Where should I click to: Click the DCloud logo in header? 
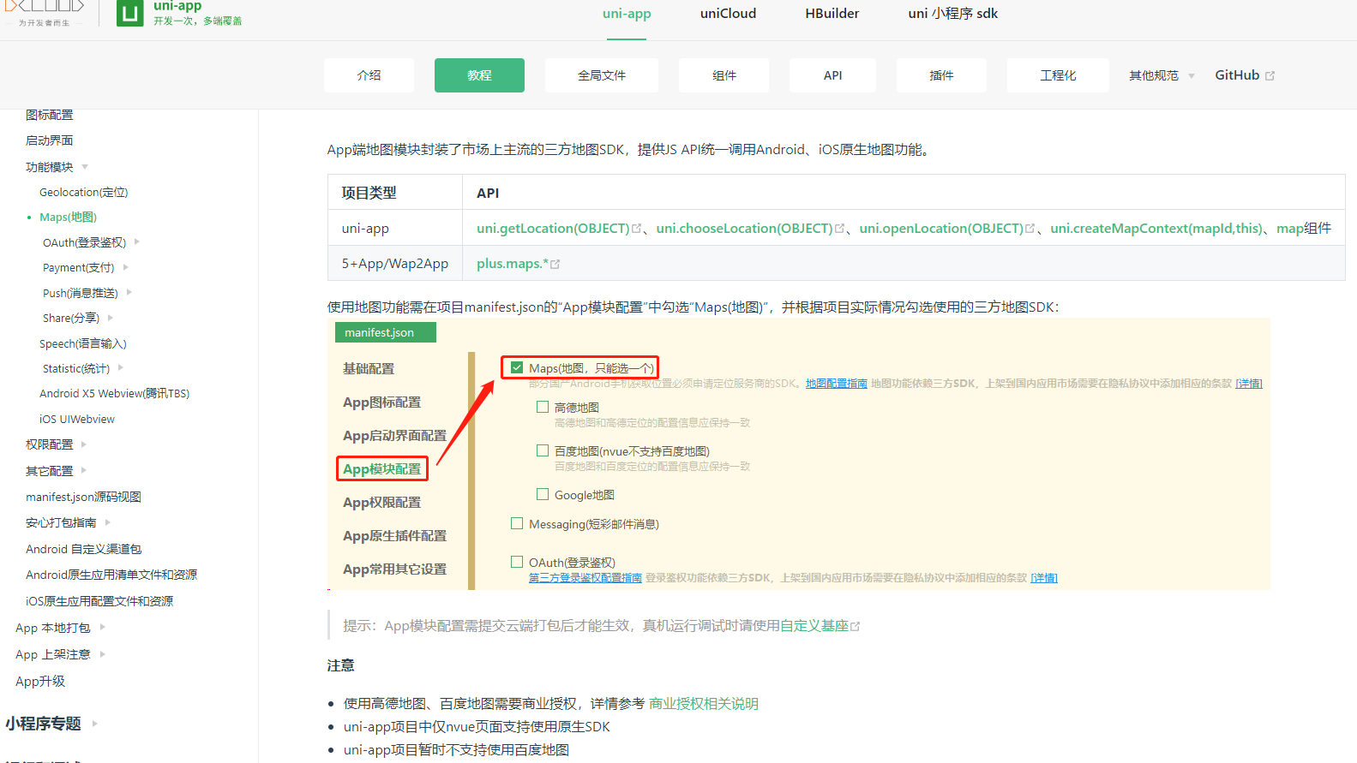pos(45,13)
